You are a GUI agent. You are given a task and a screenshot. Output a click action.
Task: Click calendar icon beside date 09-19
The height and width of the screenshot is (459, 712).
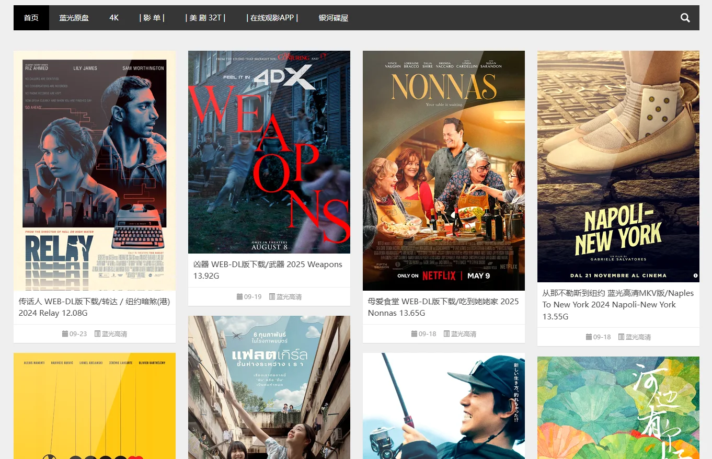[x=239, y=296]
